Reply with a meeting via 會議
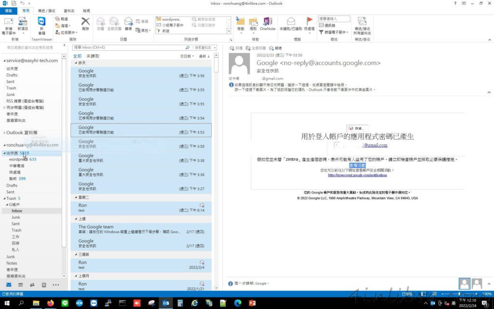Screen dimensions: 494x309 click(x=142, y=21)
